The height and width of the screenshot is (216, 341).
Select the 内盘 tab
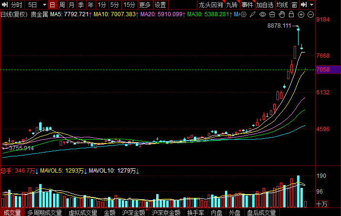click(x=217, y=213)
